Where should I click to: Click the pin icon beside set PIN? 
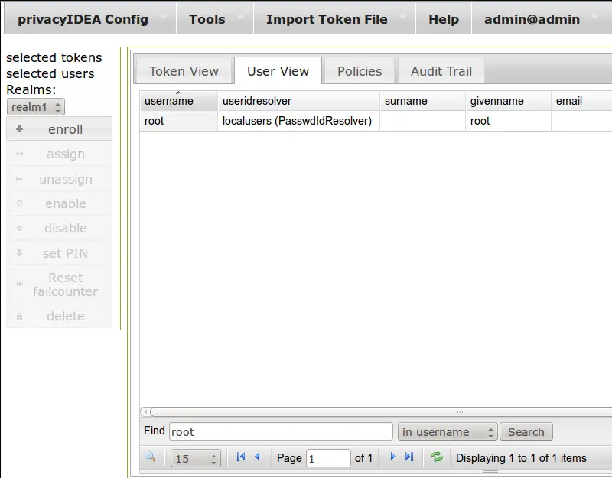(20, 253)
